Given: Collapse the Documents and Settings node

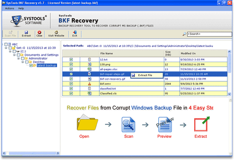Looking at the screenshot, I should click(14, 55).
